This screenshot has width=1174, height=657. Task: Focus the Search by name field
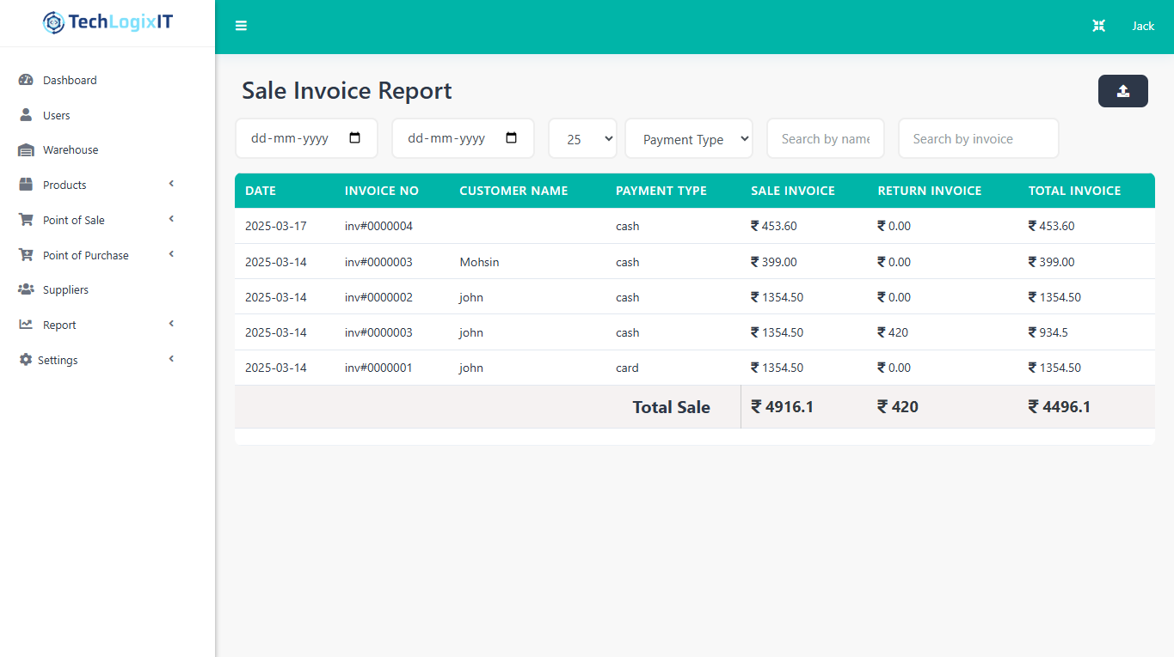click(x=825, y=139)
